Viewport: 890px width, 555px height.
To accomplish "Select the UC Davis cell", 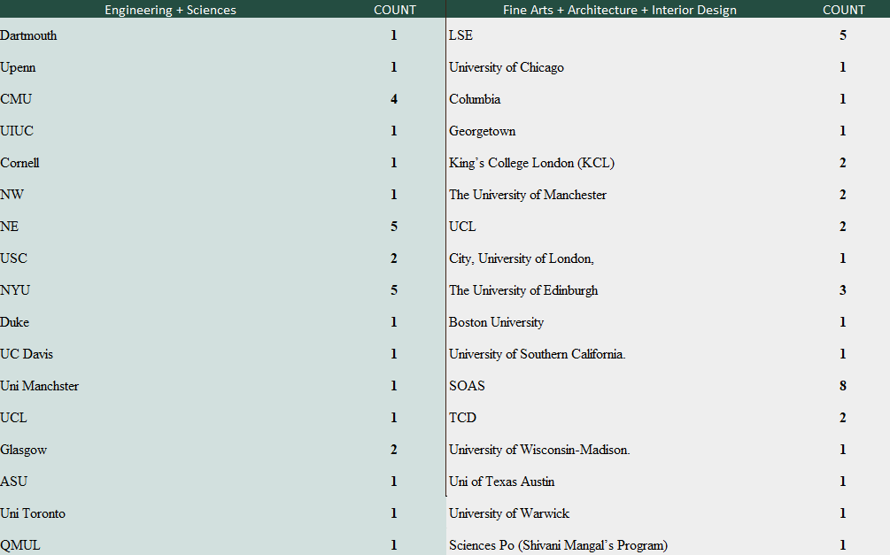I will (x=27, y=353).
